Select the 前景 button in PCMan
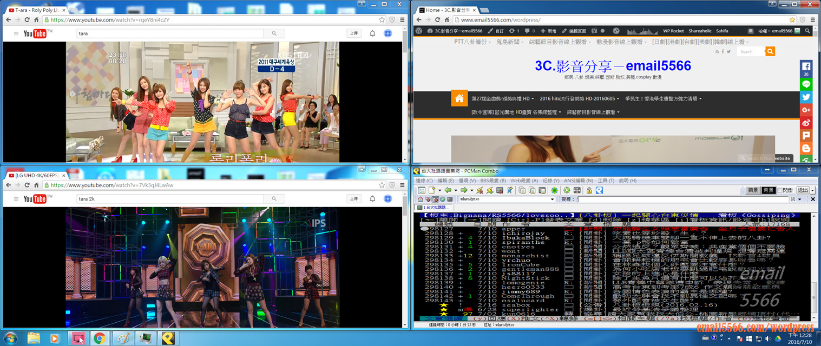 tap(753, 190)
